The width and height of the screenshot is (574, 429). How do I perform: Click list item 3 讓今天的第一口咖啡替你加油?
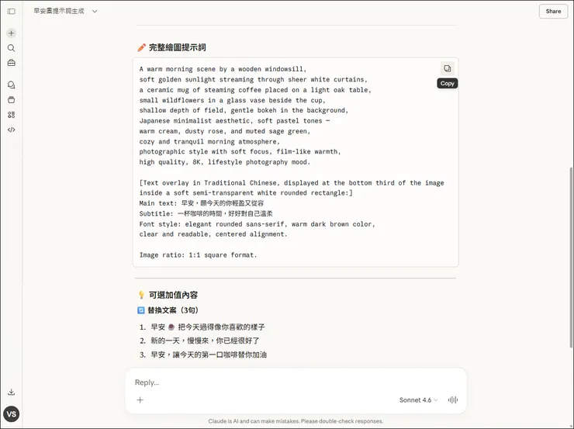click(209, 355)
